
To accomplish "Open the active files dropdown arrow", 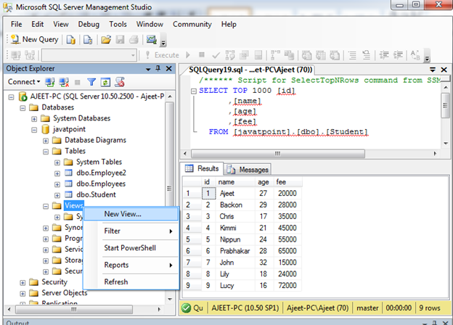I will 433,70.
